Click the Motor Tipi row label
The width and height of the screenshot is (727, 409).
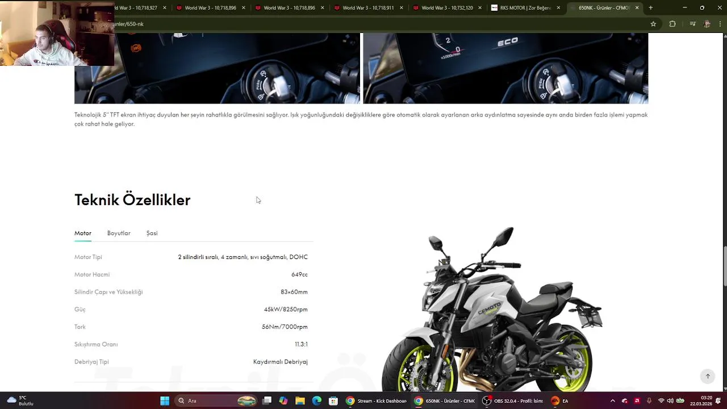[x=88, y=257]
